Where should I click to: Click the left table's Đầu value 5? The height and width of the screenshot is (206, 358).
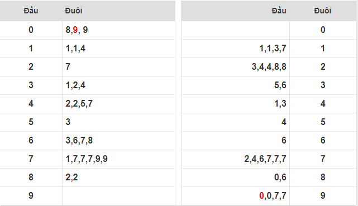31,122
